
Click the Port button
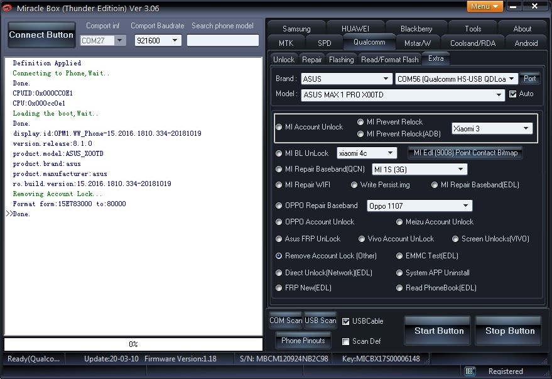(x=529, y=79)
